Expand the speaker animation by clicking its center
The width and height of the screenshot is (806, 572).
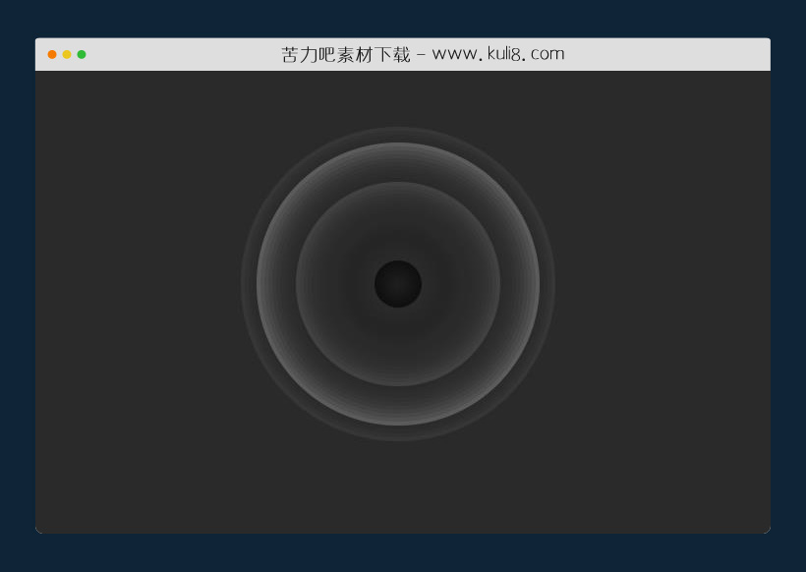[397, 284]
